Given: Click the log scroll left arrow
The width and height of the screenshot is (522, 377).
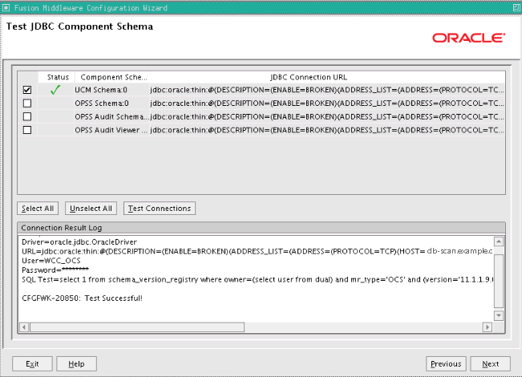Looking at the screenshot, I should tap(23, 327).
